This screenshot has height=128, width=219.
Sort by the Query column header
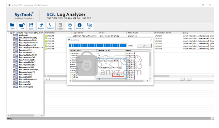click(x=198, y=33)
